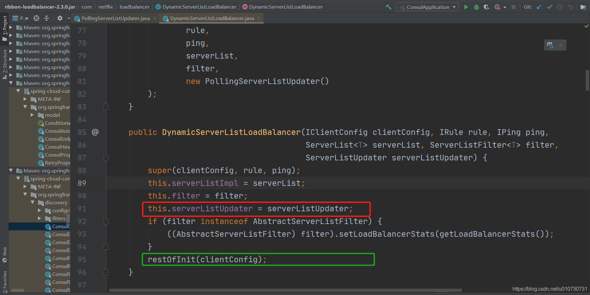Close the PollingServerListUpdater.java tab
Image resolution: width=590 pixels, height=295 pixels.
[155, 18]
